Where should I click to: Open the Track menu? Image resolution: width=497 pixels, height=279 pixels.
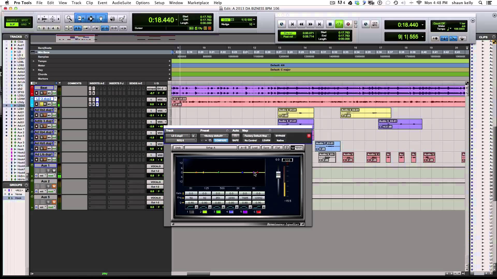pos(76,3)
